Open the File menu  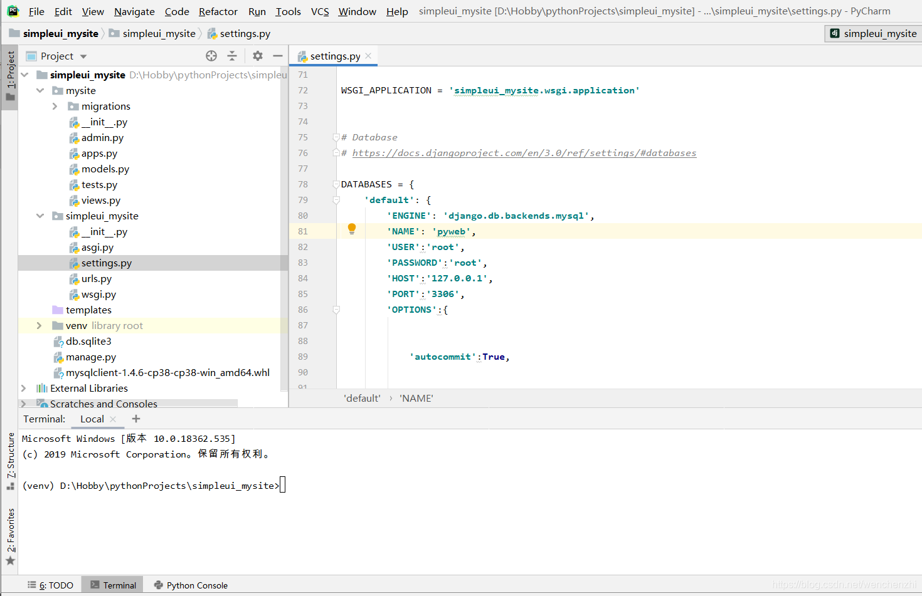coord(36,11)
